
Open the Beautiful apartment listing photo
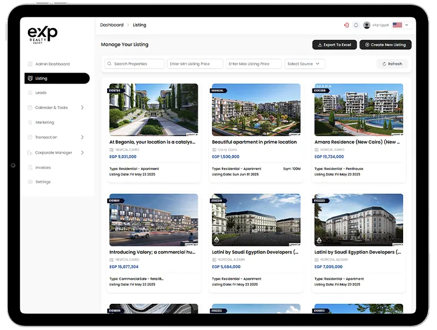tap(256, 110)
